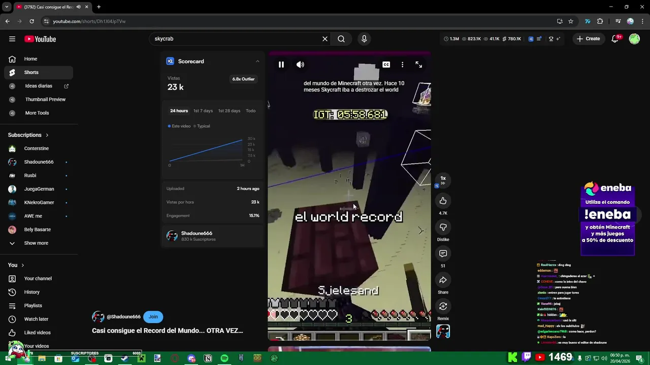
Task: Click the Create button
Action: tap(588, 39)
